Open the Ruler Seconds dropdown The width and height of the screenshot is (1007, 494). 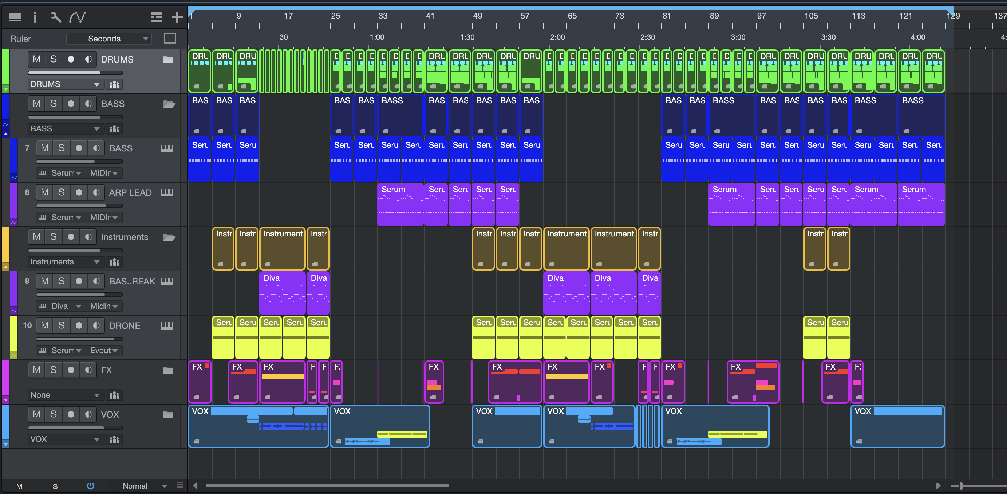click(x=109, y=39)
